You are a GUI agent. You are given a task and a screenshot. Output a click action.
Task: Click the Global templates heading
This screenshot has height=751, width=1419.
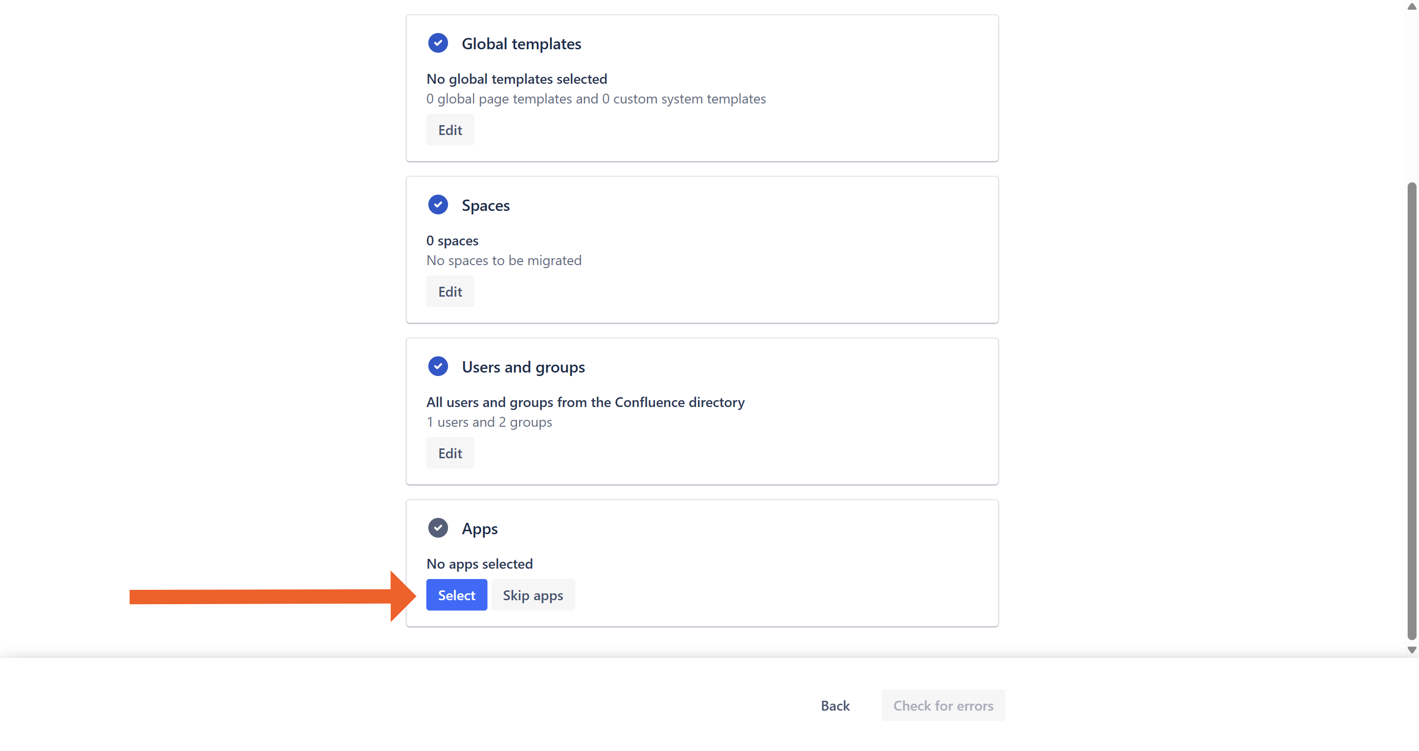tap(520, 43)
